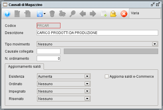Screen dimensions: 163x110
Task: Open the Impegnato dropdown
Action: pos(64,91)
